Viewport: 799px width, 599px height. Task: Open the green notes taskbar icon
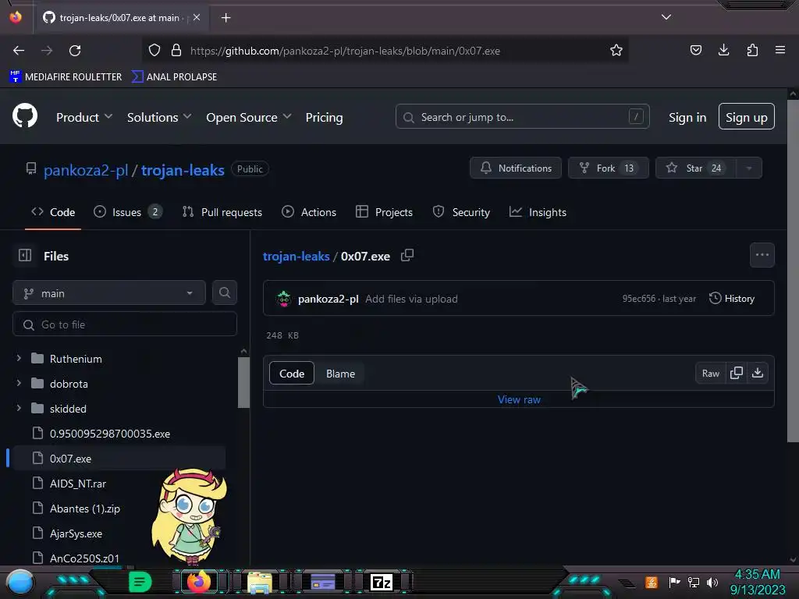click(x=140, y=582)
